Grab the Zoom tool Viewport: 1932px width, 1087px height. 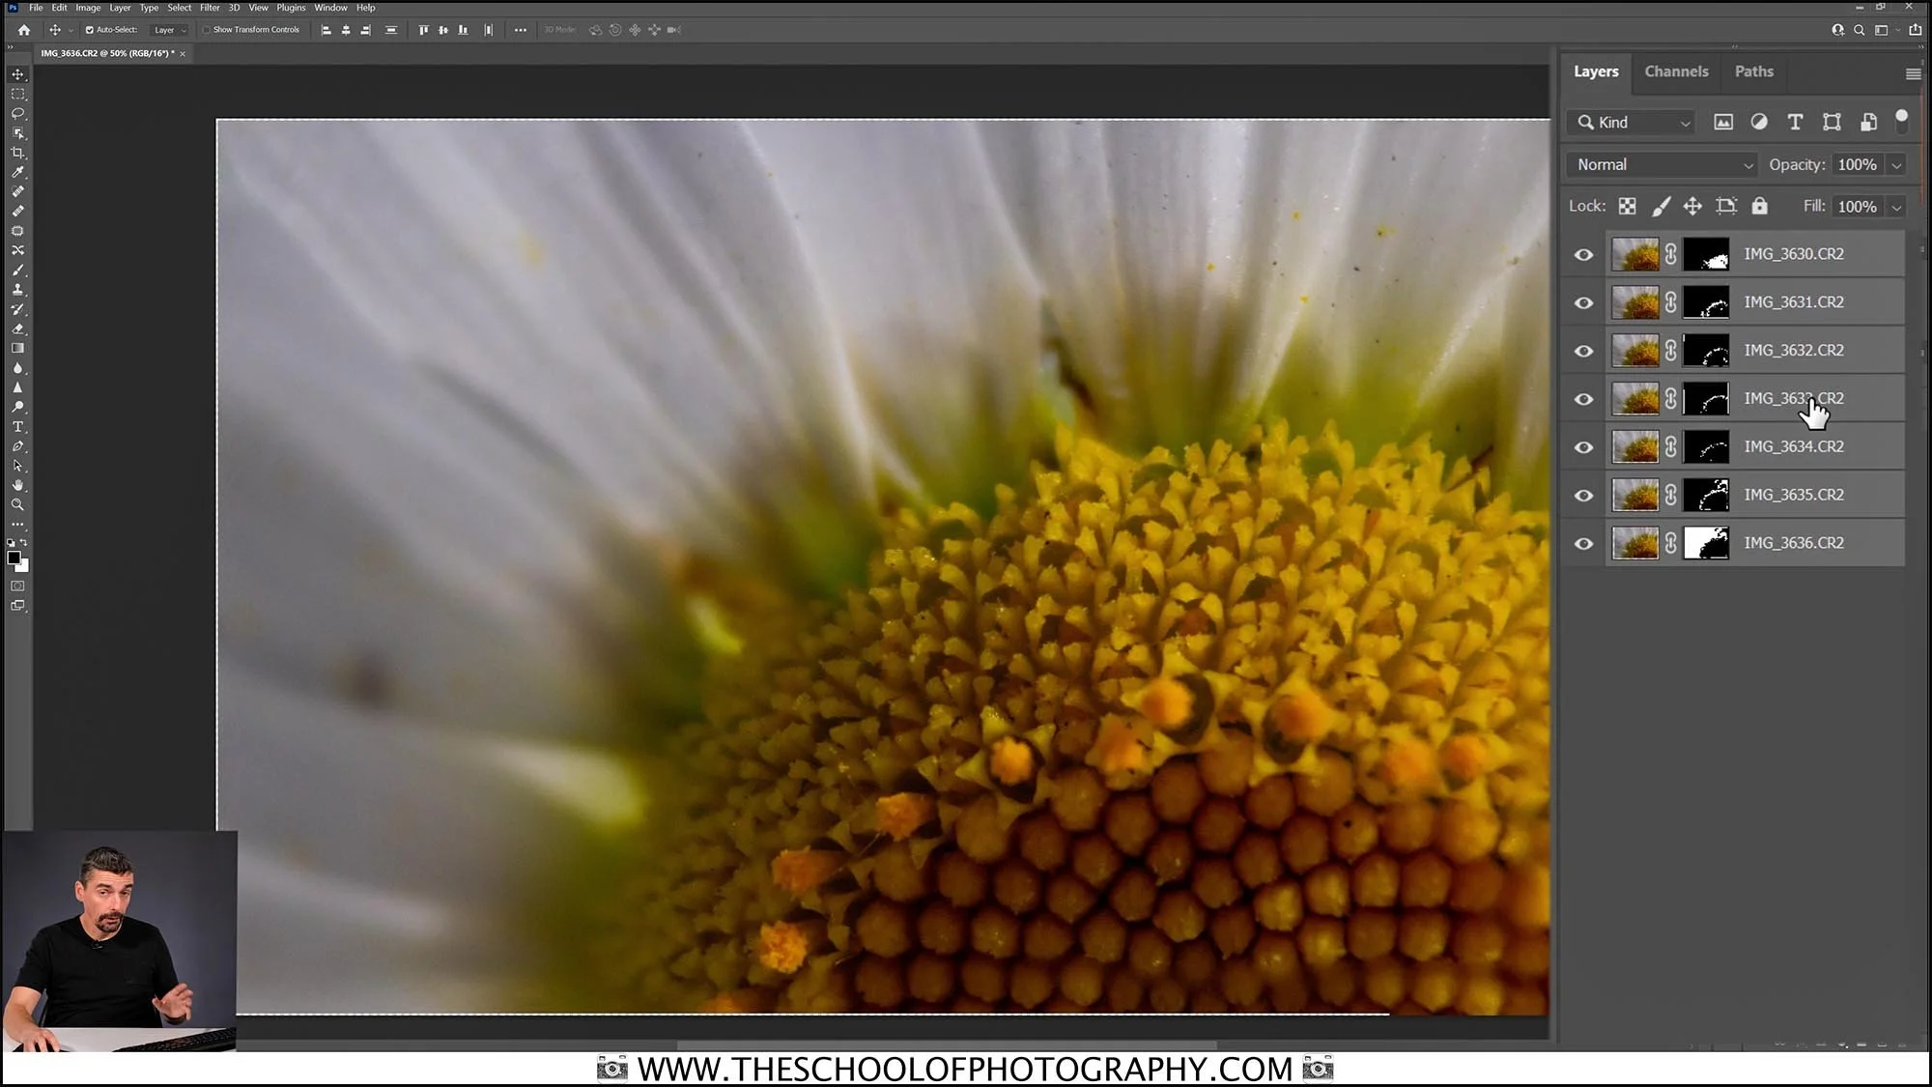(17, 504)
